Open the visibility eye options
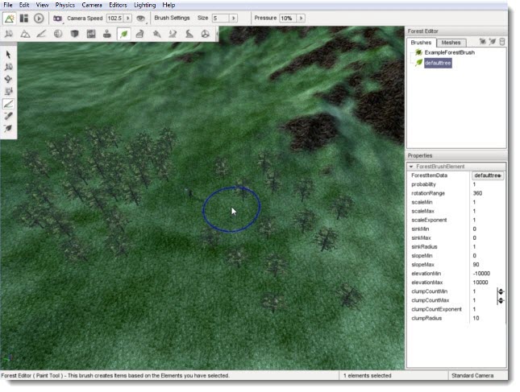 click(x=140, y=19)
